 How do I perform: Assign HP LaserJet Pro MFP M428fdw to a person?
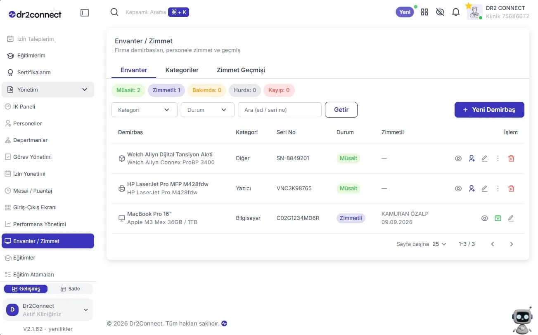tap(472, 189)
